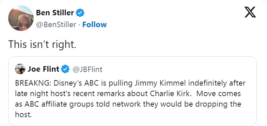Click Joe Flint's blue verified badge
267x126 pixels.
pyautogui.click(x=65, y=69)
